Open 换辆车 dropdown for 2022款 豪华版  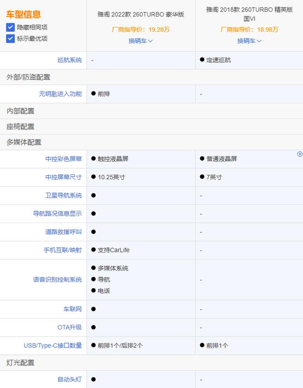pyautogui.click(x=141, y=41)
